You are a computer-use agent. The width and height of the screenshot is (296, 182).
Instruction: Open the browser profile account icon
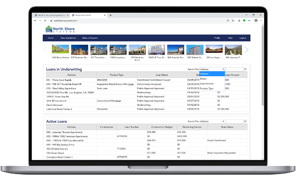pos(256,21)
